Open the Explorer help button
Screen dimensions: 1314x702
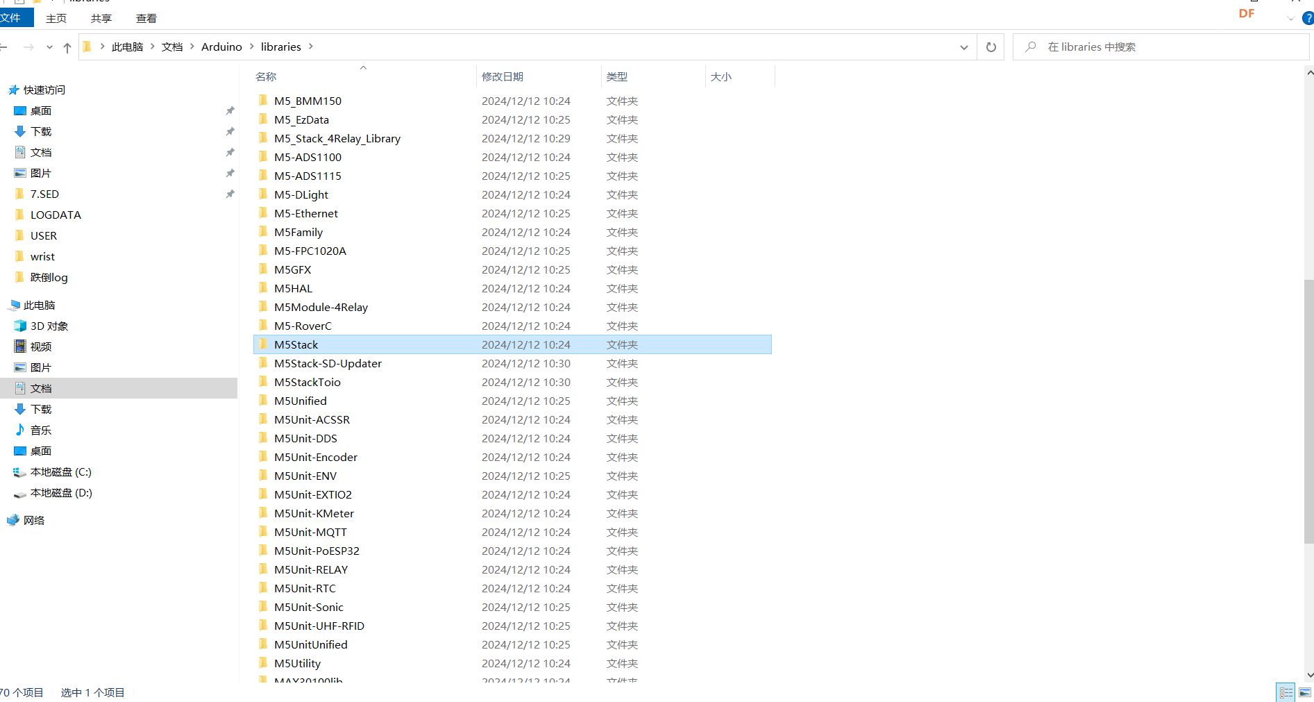[x=1308, y=18]
